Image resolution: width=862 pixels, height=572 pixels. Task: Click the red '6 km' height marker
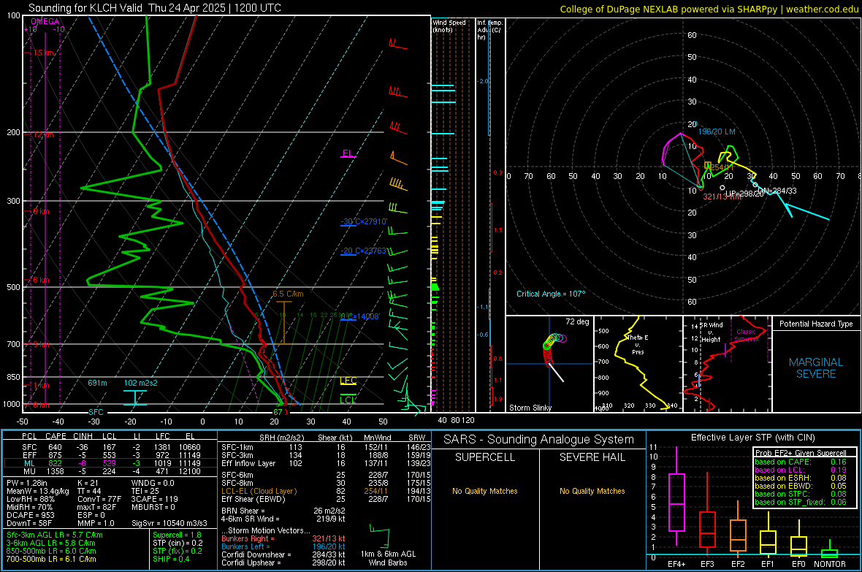coord(41,280)
